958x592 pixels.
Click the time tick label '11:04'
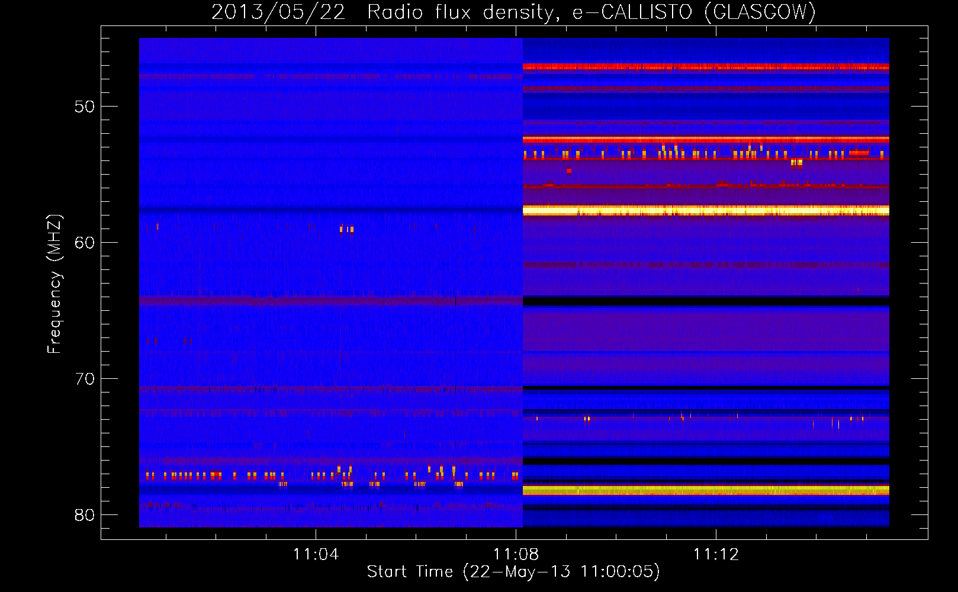tap(316, 554)
